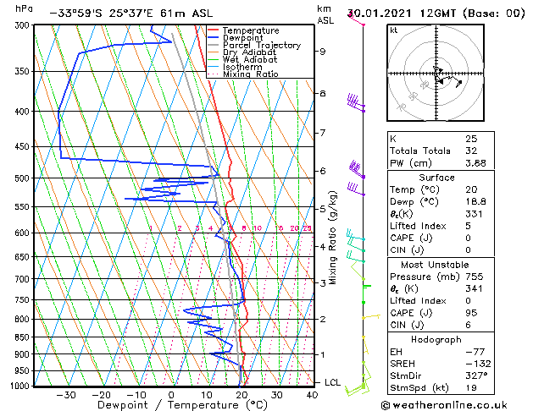Click the 9 km altitude tick label
Viewport: 533px width, 411px height.
pyautogui.click(x=323, y=52)
